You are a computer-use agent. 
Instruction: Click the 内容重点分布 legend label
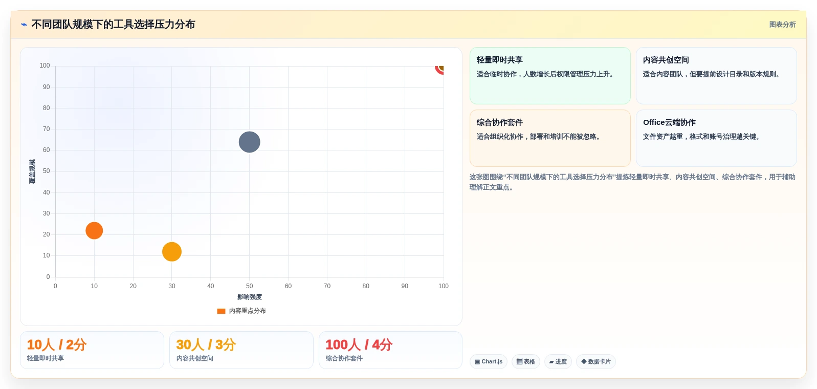(248, 311)
